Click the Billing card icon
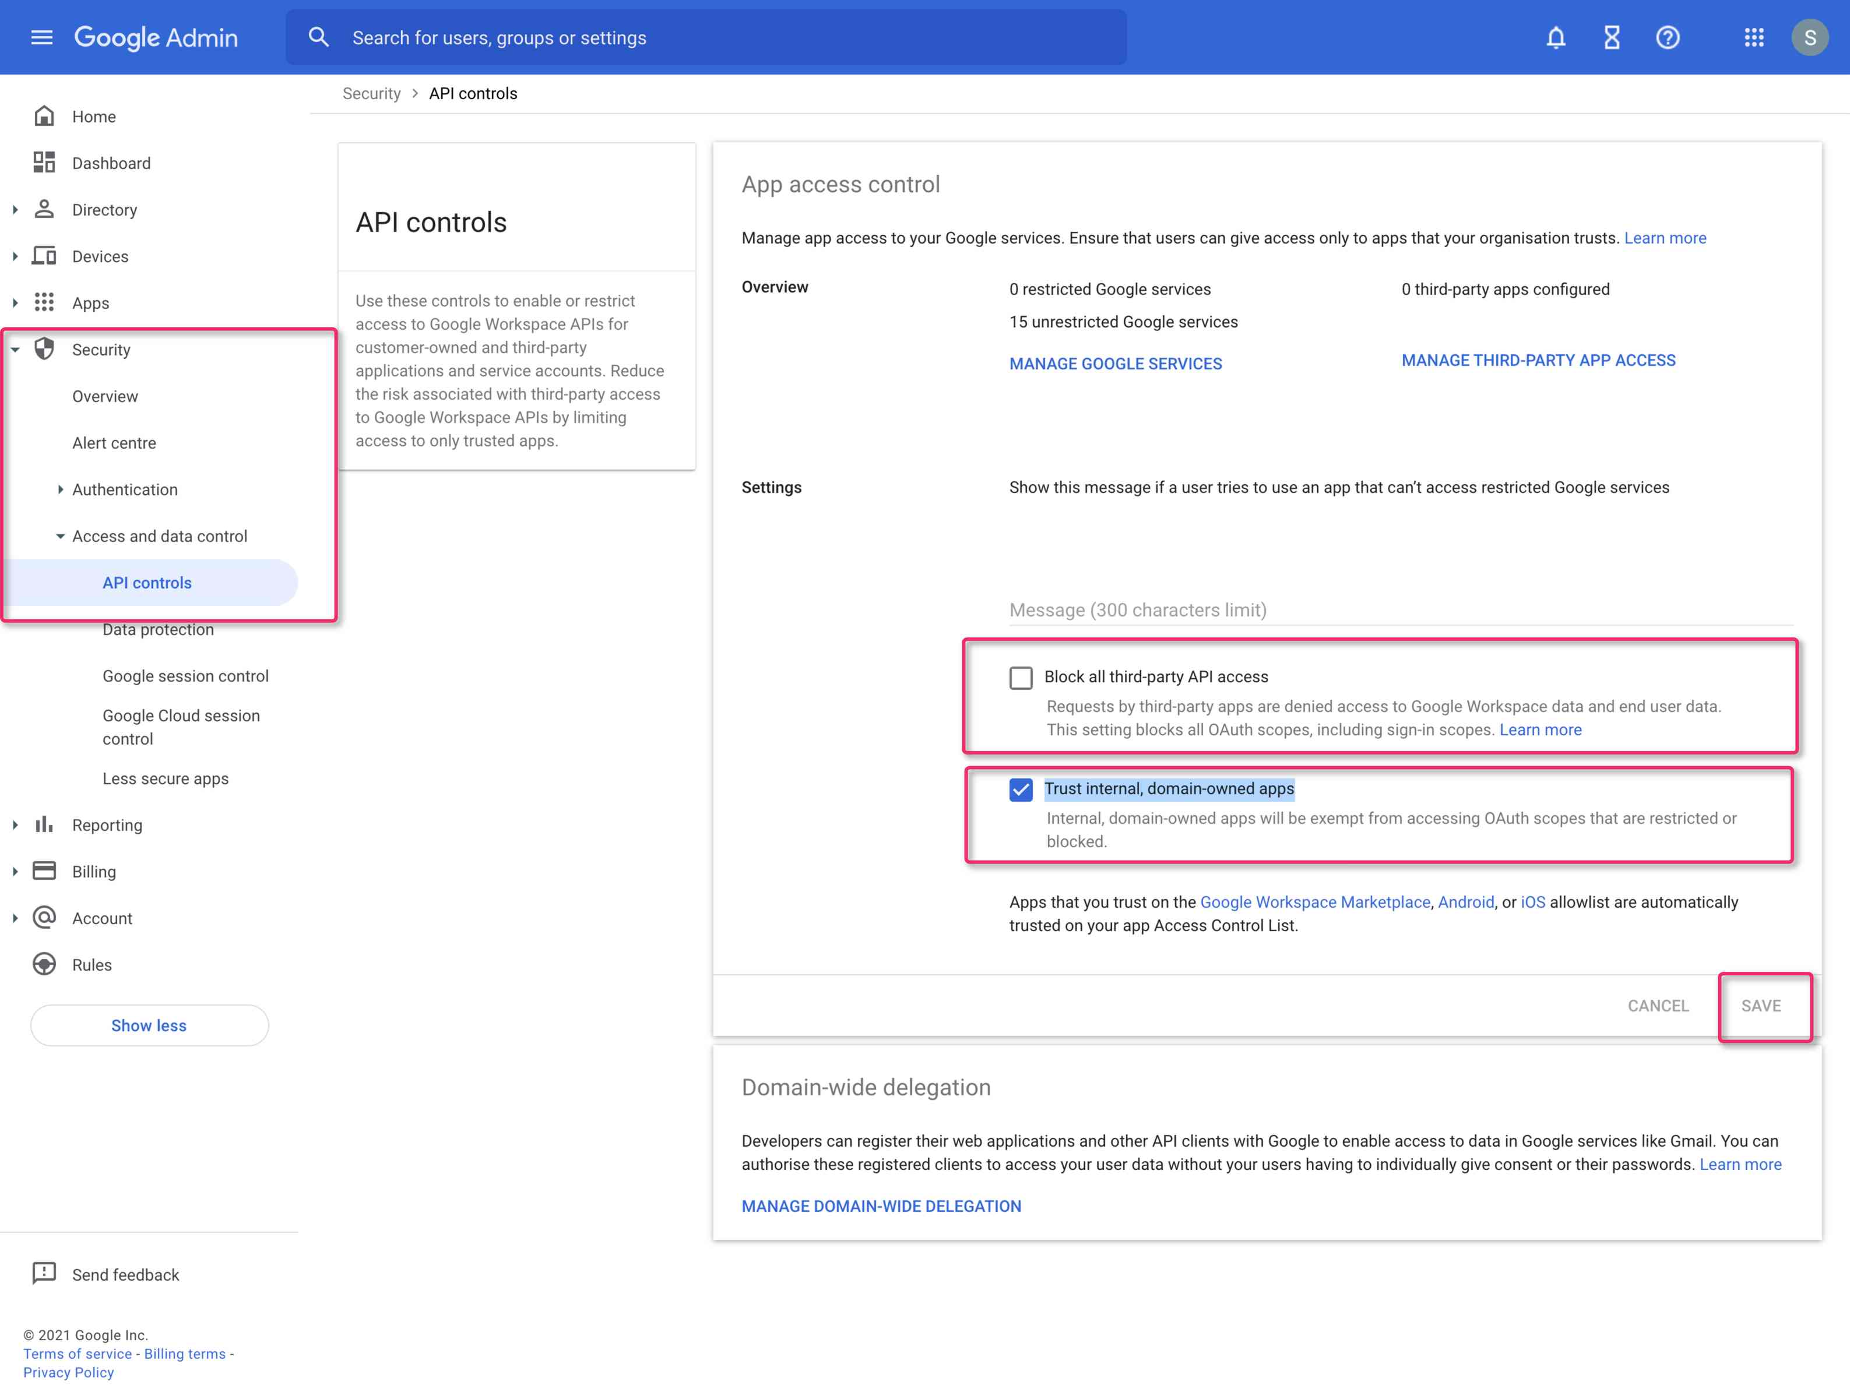Viewport: 1850px width, 1396px height. pyautogui.click(x=44, y=871)
